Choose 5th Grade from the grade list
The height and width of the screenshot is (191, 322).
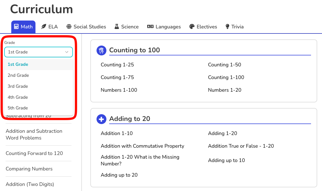pyautogui.click(x=39, y=108)
